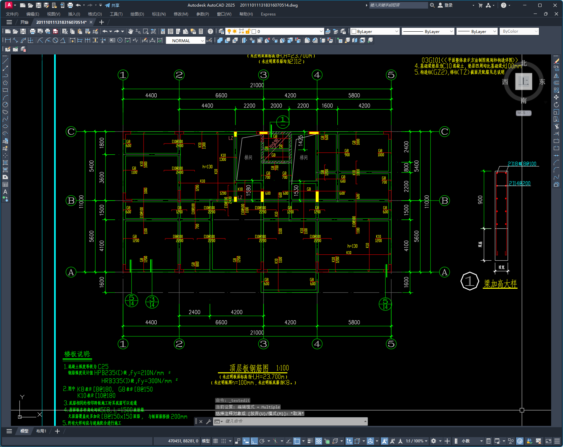The width and height of the screenshot is (563, 447).
Task: Select the Move tool in the Modify toolbar
Action: 556,97
